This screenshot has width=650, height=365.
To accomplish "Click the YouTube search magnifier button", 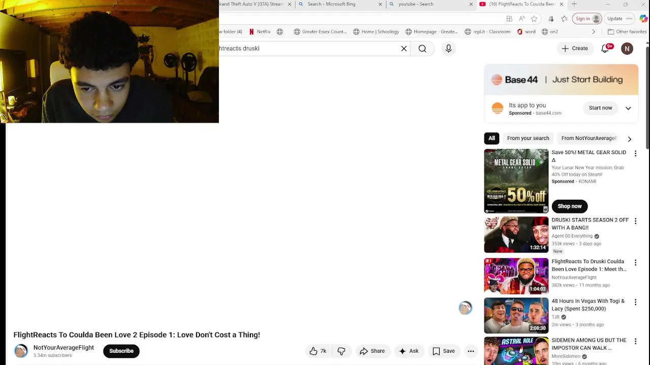I will point(422,49).
